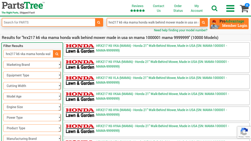
Task: Open HRX217 K6 HYA (MAMA) model link
Action: pyautogui.click(x=161, y=112)
